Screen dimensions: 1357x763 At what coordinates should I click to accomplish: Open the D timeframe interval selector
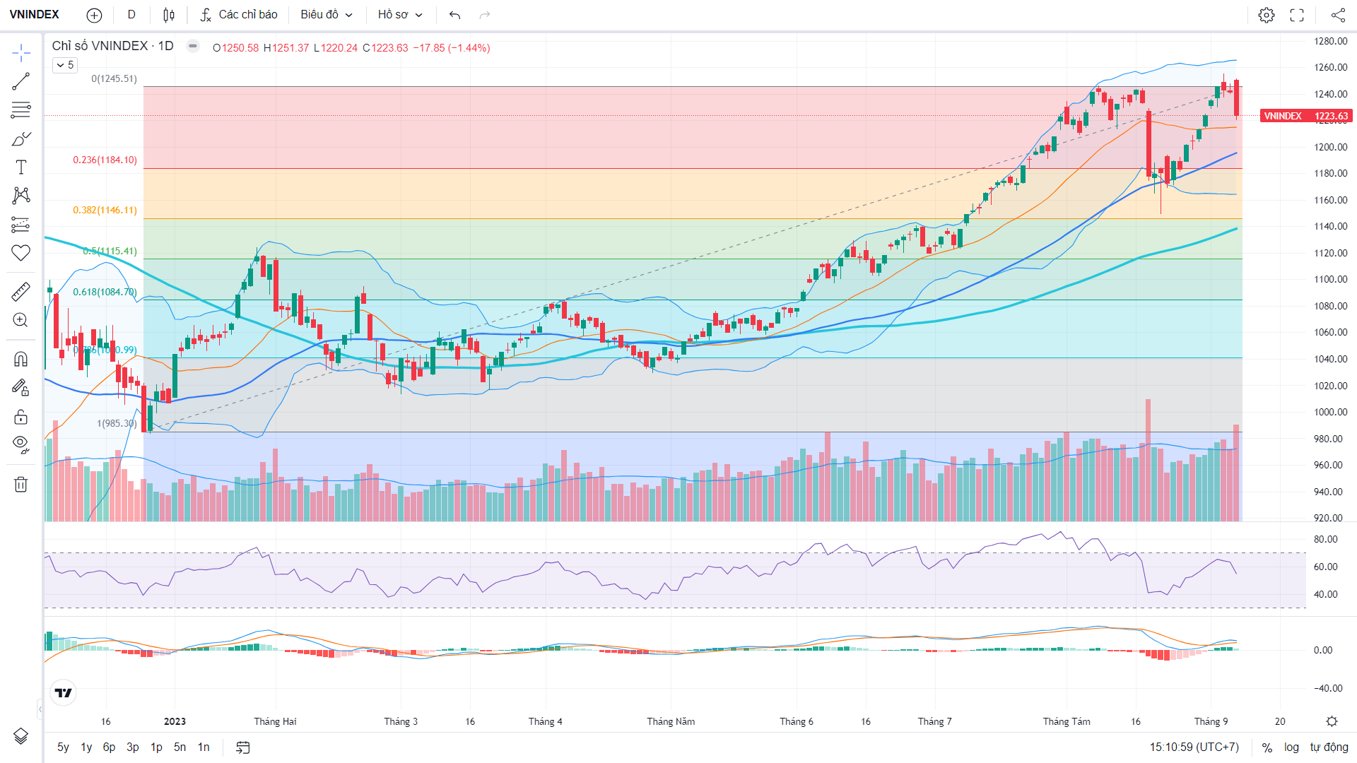[x=131, y=15]
